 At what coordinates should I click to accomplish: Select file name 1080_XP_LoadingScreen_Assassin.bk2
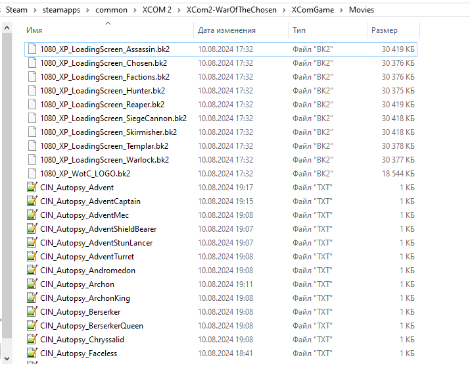105,49
